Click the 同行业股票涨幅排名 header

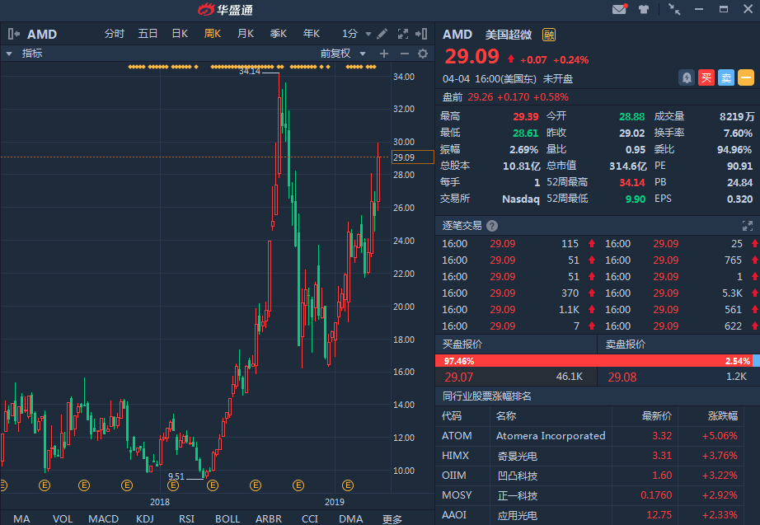(486, 396)
